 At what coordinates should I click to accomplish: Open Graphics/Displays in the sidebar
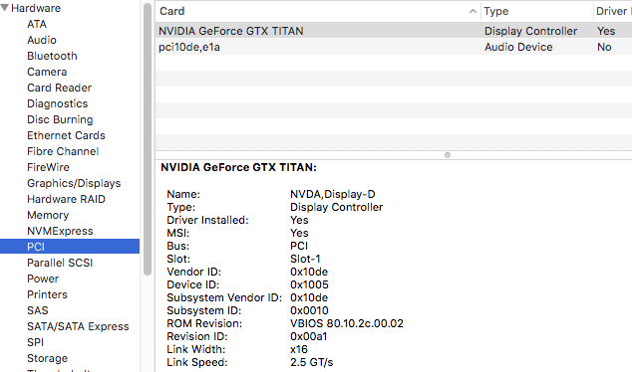(74, 183)
